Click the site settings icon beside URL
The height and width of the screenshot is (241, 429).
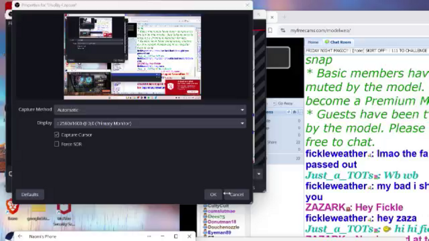pos(283,31)
